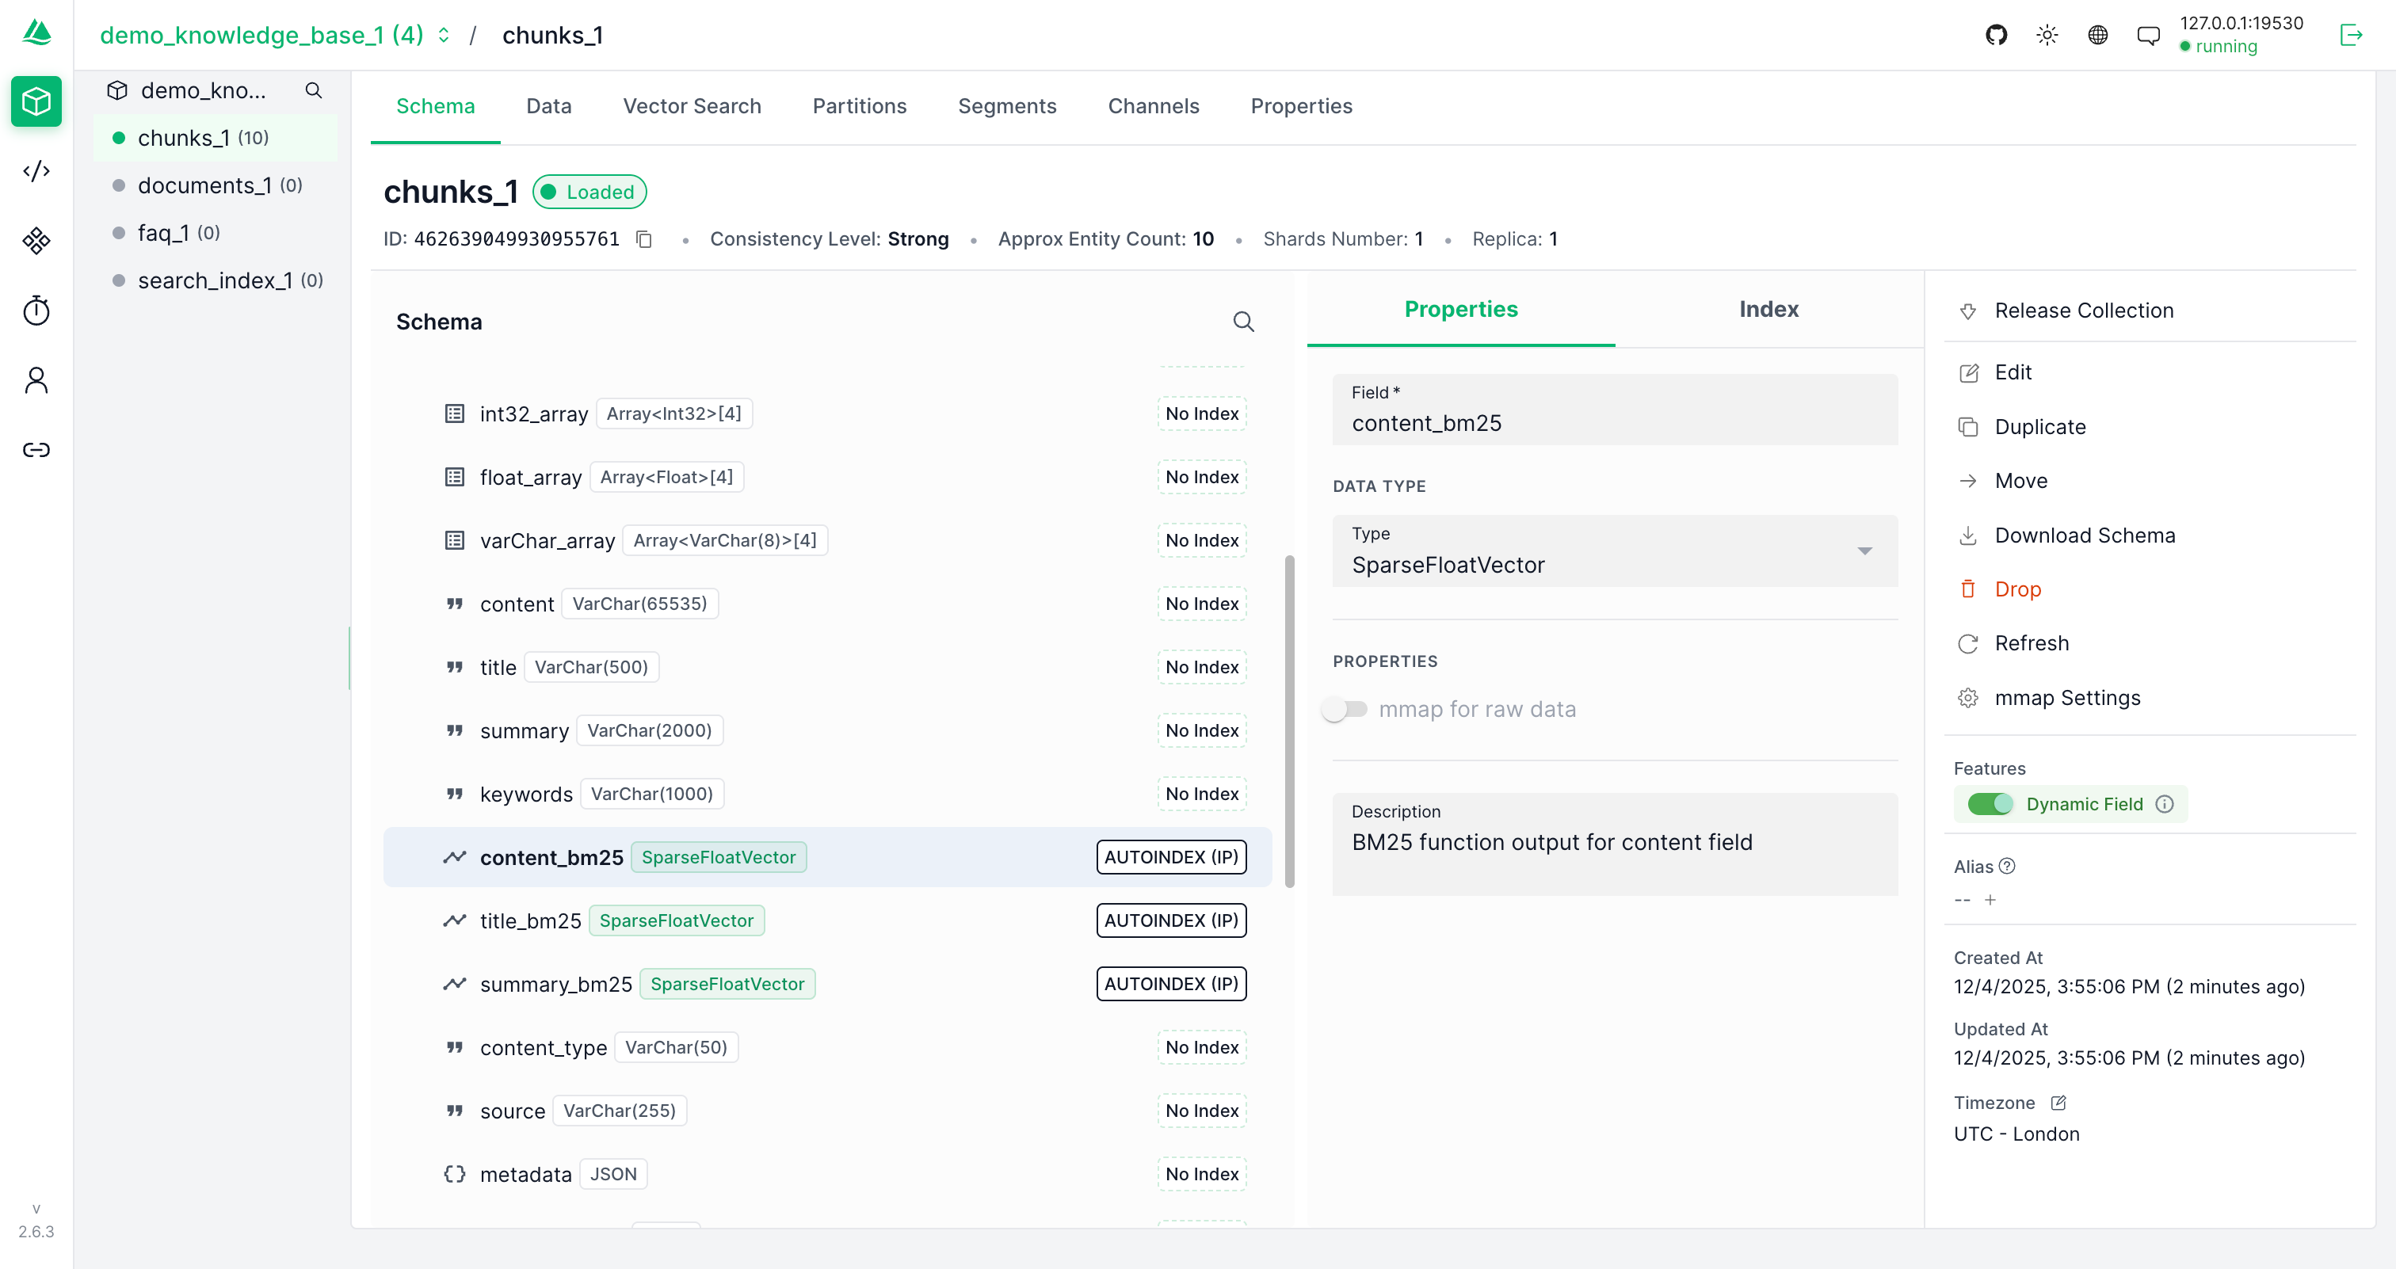Disable the Dynamic Field feature
Image resolution: width=2396 pixels, height=1269 pixels.
tap(1990, 803)
